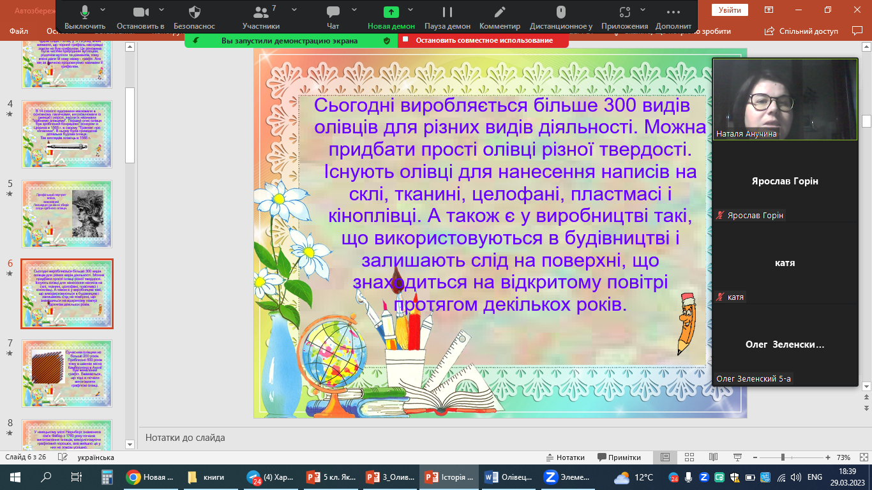Screen dimensions: 872x490
Task: Open PowerPoint comments pane icon
Action: coord(857,31)
